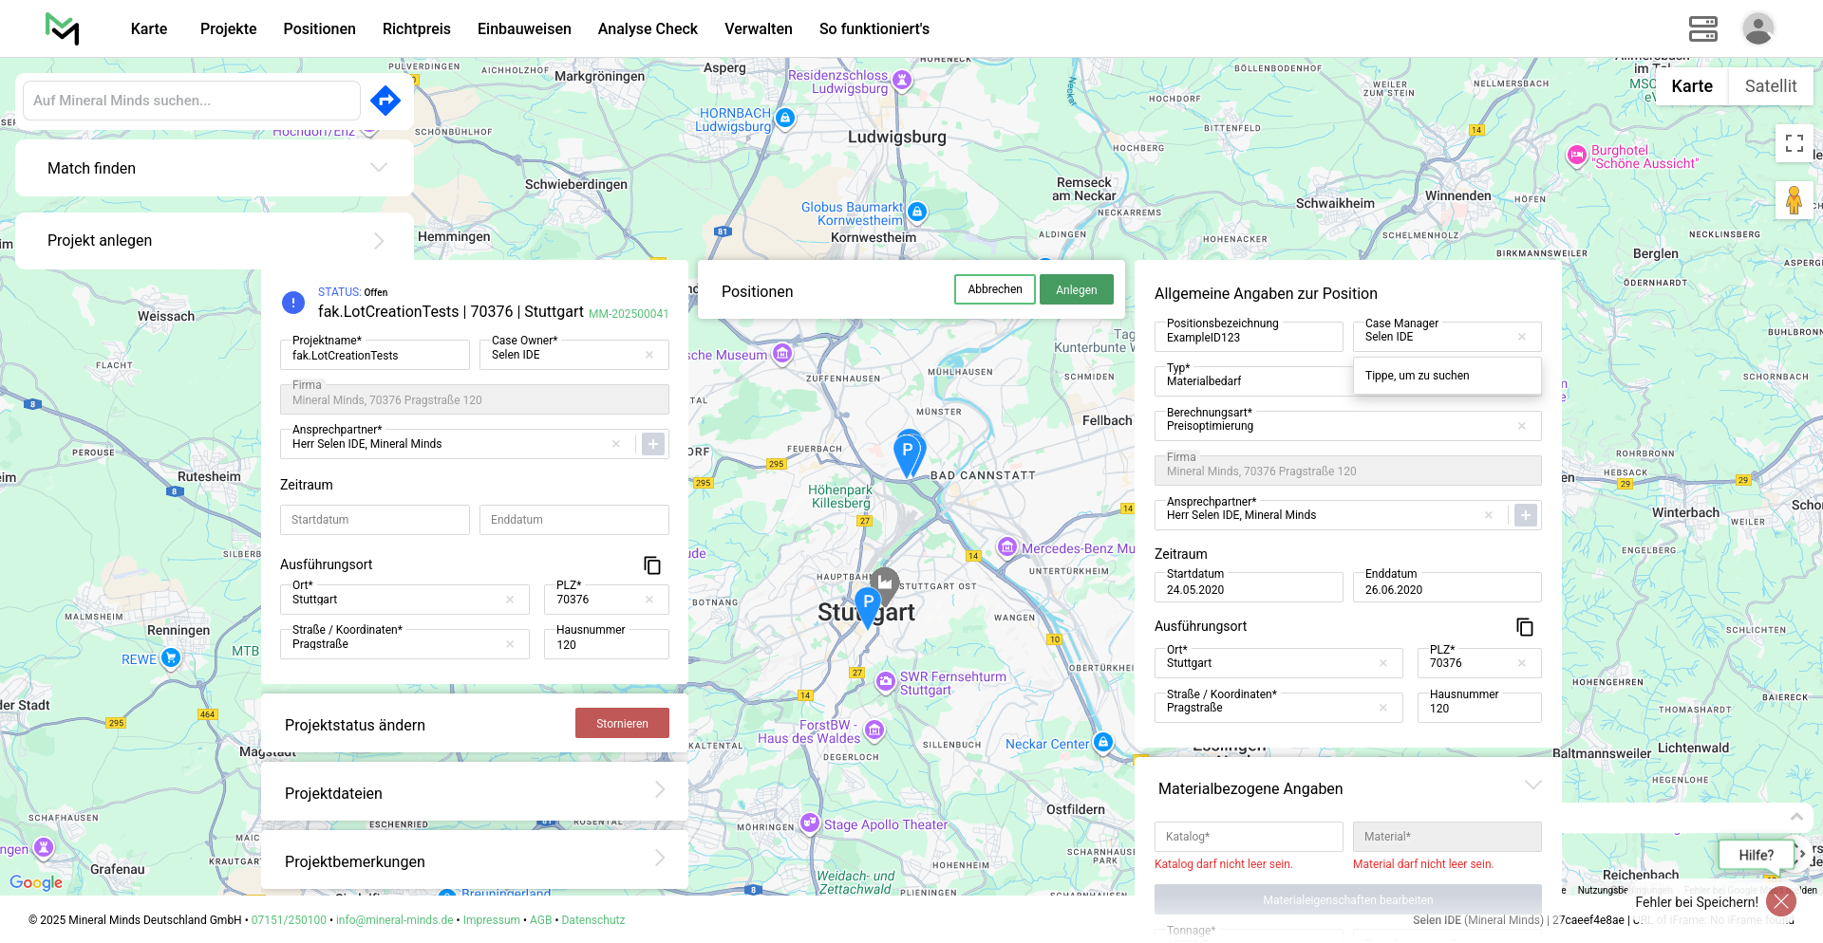1823x943 pixels.
Task: Copy project Ausführungsort address icon
Action: (652, 565)
